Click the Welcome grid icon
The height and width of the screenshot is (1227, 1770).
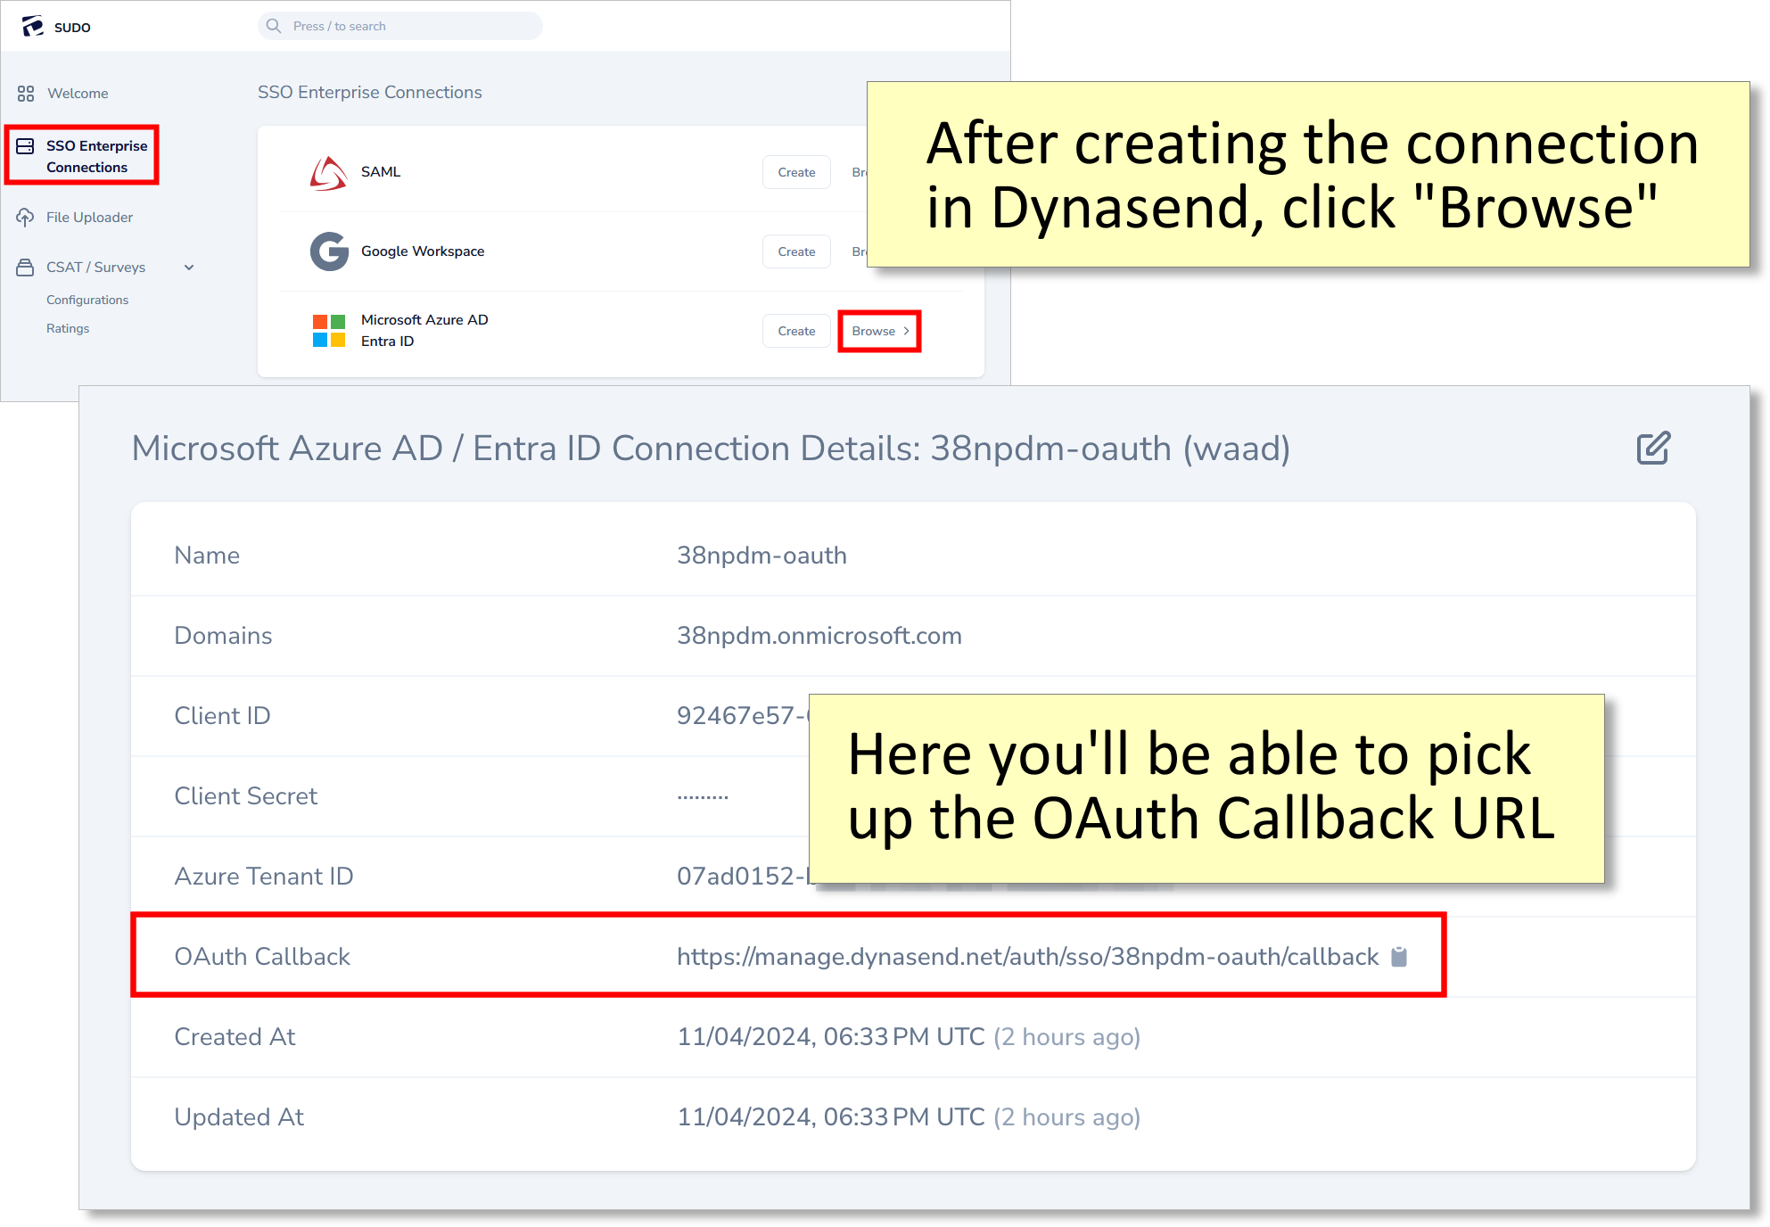[26, 94]
